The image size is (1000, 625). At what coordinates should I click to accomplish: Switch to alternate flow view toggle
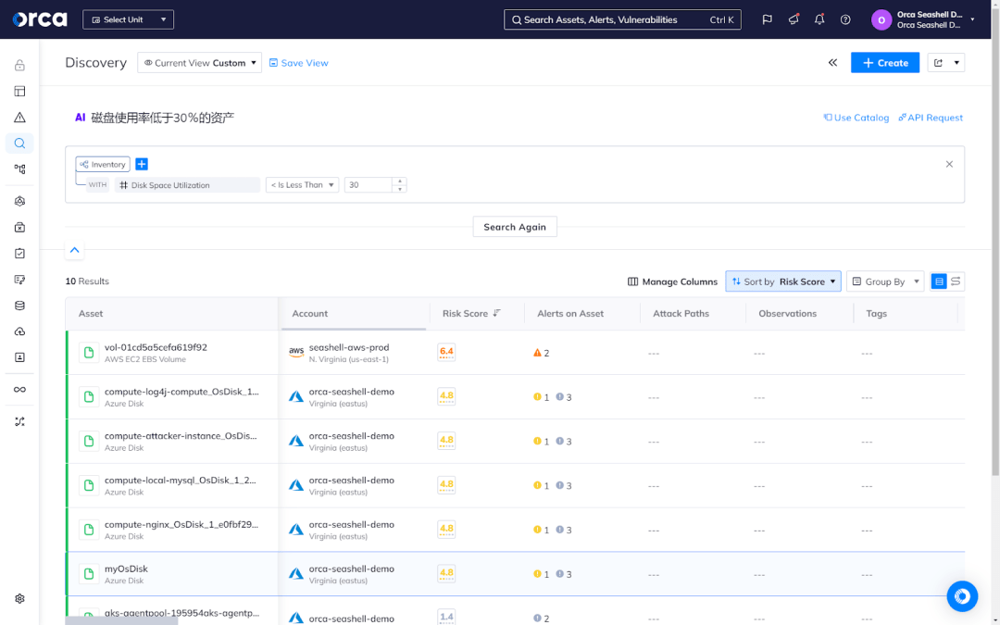[x=956, y=281]
